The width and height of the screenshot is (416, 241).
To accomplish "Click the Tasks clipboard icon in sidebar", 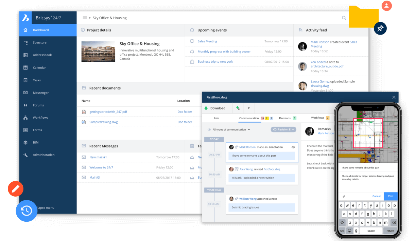I will [25, 80].
